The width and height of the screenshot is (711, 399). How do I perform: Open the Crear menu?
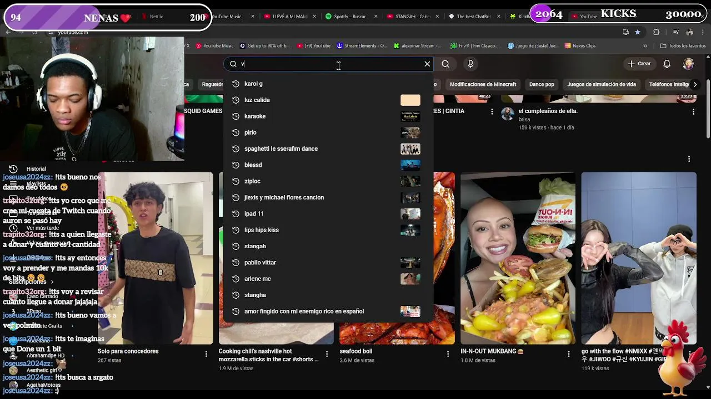pyautogui.click(x=639, y=64)
